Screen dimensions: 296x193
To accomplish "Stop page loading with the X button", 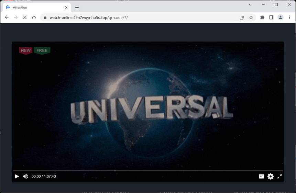I will pyautogui.click(x=25, y=18).
